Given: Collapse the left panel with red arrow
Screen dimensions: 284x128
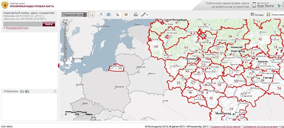Looking at the screenshot, I should (59, 66).
